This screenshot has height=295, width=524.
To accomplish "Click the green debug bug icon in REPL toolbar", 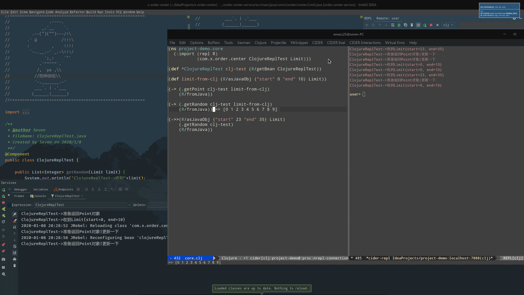I will (399, 25).
